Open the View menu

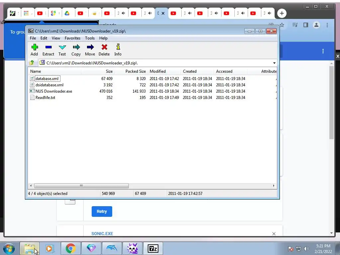56,38
